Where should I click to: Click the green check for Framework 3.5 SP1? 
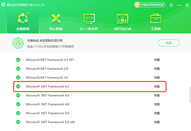[18, 60]
